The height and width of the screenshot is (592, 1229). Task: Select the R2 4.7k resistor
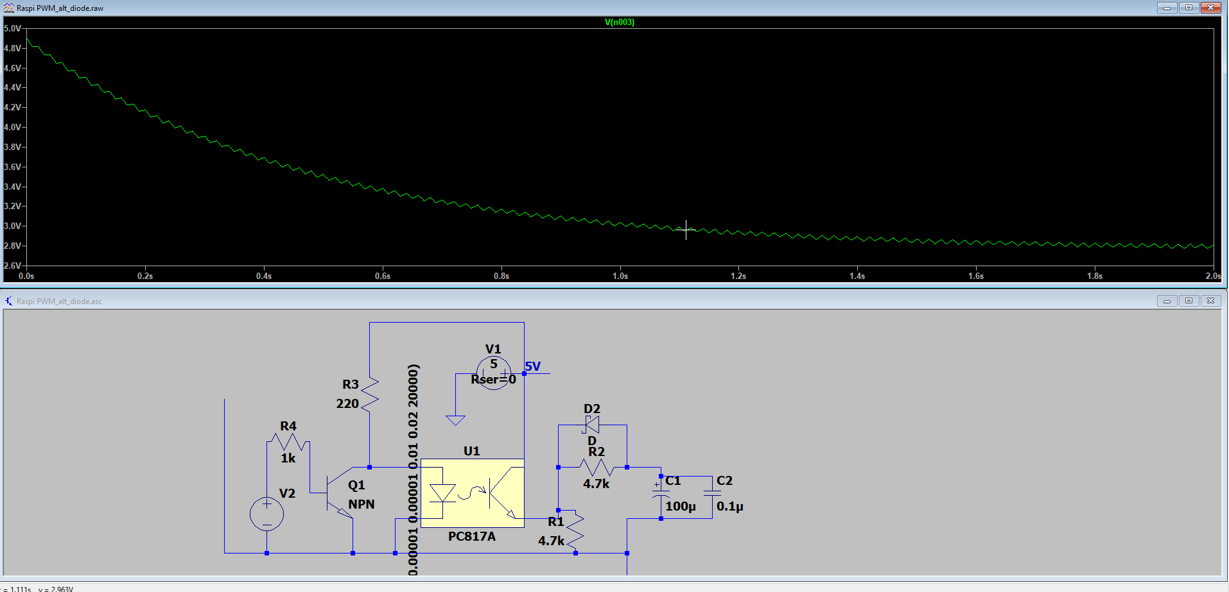pos(596,468)
